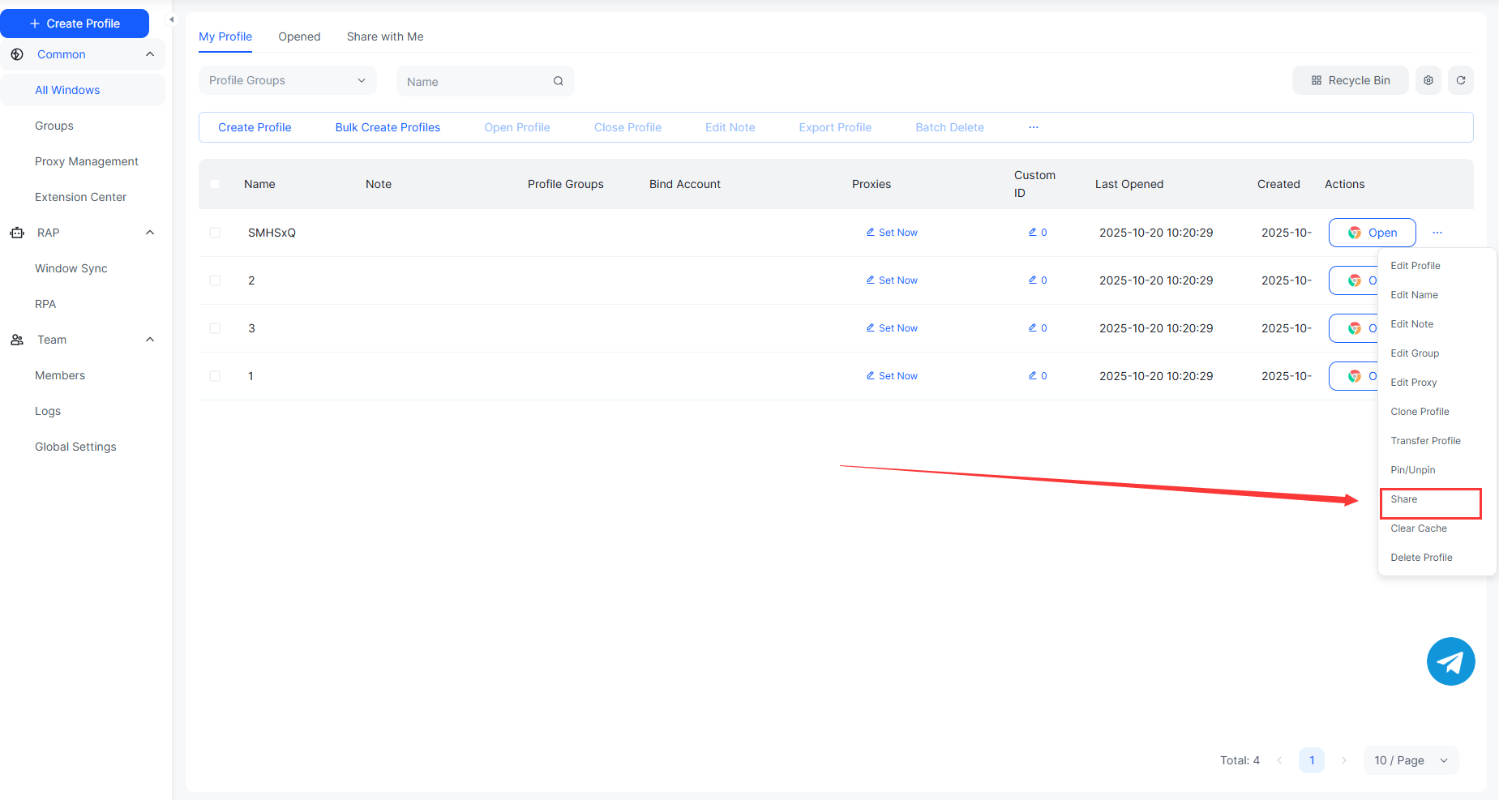Open the toolbar's more options ellipsis
Image resolution: width=1499 pixels, height=800 pixels.
(1033, 127)
